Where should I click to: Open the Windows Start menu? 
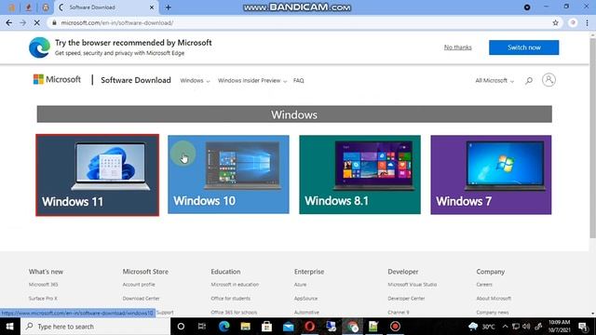click(x=10, y=327)
